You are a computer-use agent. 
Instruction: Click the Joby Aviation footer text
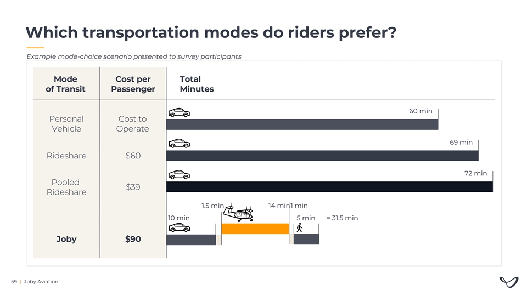point(41,282)
